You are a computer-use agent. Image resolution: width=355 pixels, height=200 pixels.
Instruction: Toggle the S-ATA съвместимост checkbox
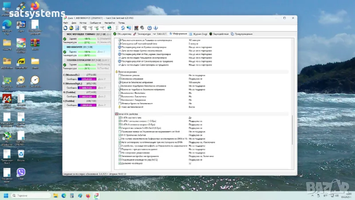(119, 117)
